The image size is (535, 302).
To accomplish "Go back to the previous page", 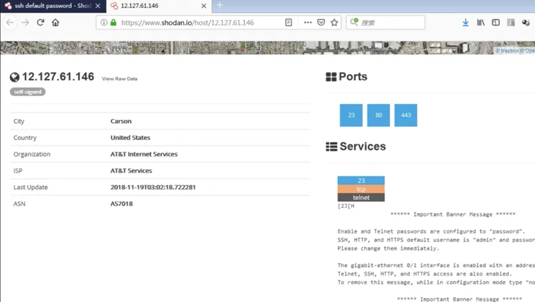I will 10,22.
